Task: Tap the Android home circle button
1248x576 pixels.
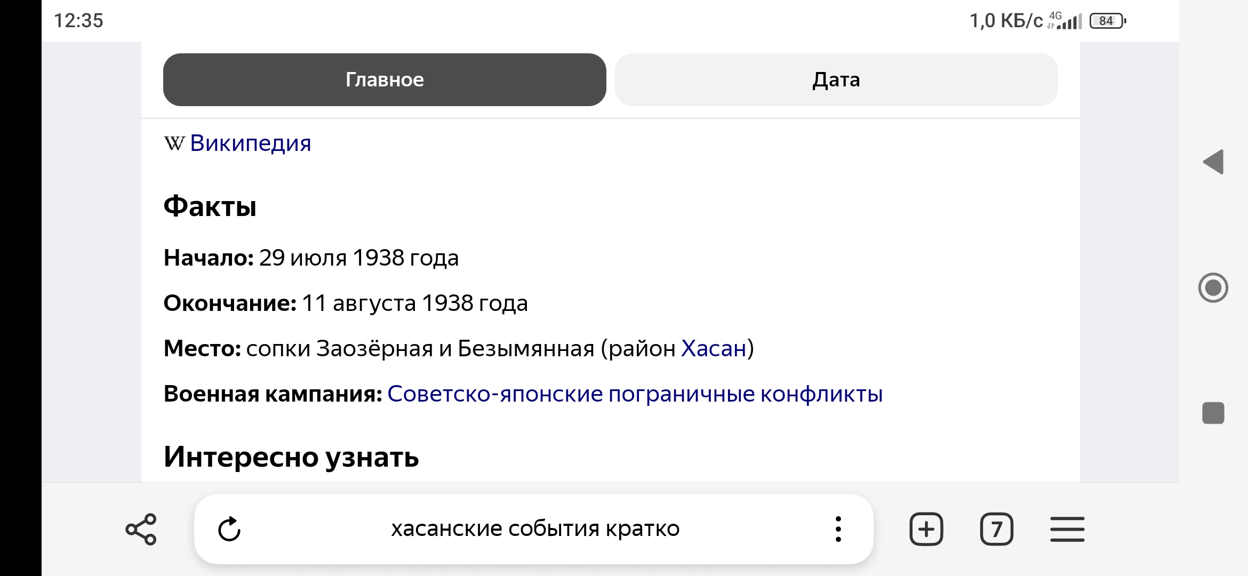Action: [1213, 287]
